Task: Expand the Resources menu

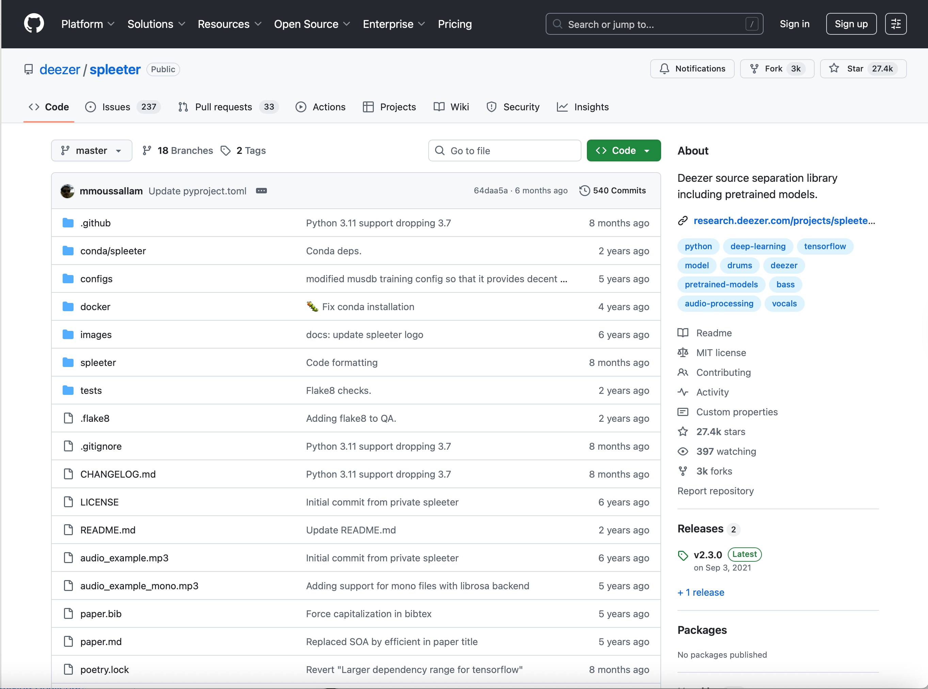Action: (x=229, y=24)
